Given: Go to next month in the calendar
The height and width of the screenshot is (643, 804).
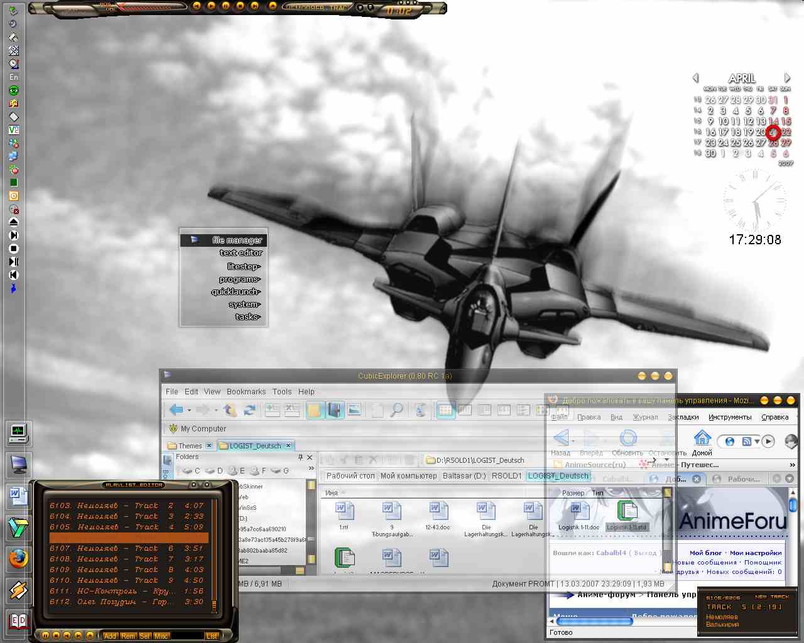Looking at the screenshot, I should coord(788,78).
